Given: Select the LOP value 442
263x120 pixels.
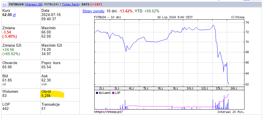Looking at the screenshot, I should [6, 108].
